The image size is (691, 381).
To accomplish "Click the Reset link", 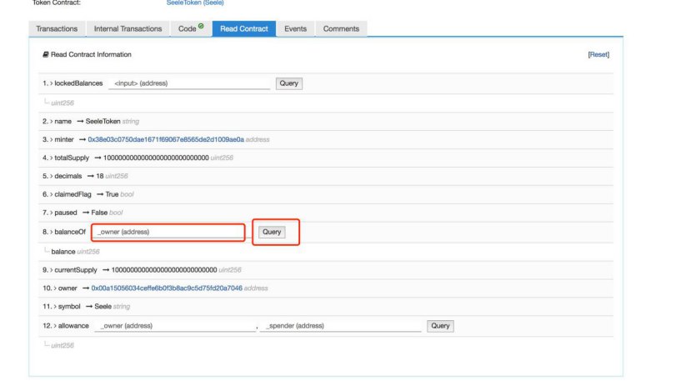I will coord(598,54).
